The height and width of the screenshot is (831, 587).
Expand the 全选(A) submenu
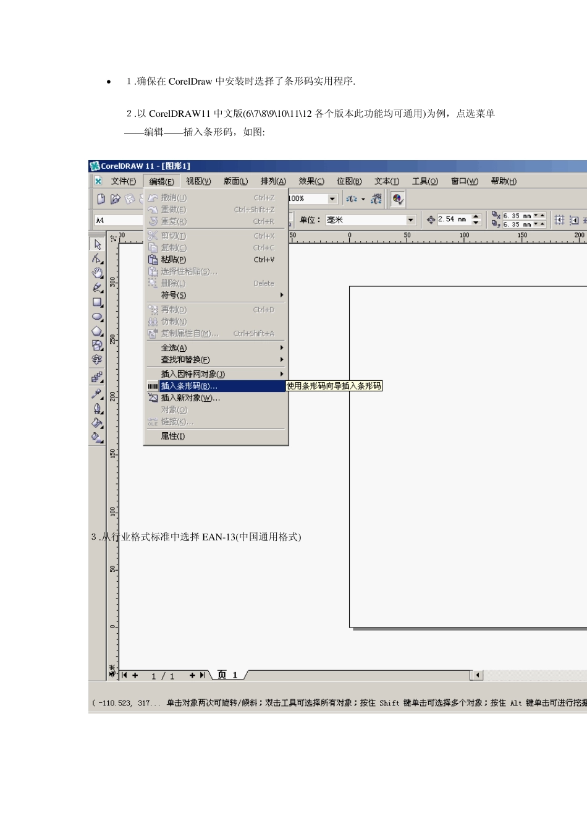(282, 348)
